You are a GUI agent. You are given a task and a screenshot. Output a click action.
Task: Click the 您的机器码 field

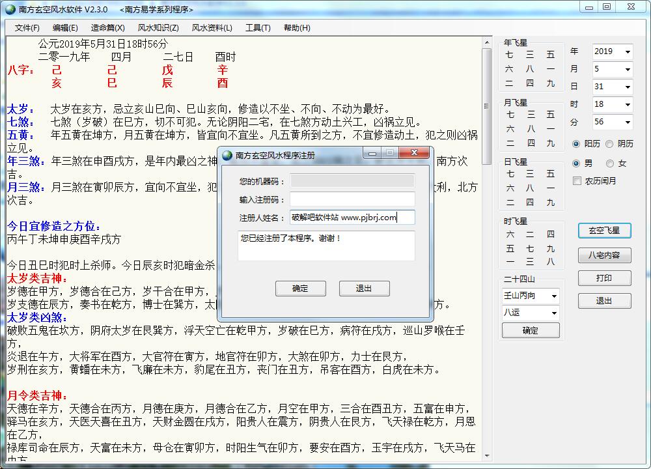(352, 180)
